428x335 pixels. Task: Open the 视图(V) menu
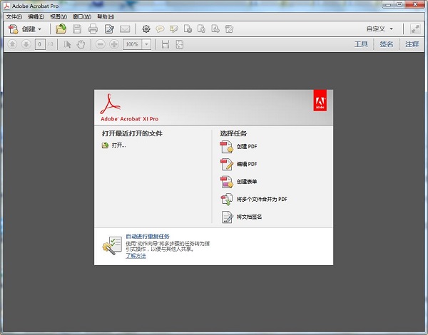point(58,17)
